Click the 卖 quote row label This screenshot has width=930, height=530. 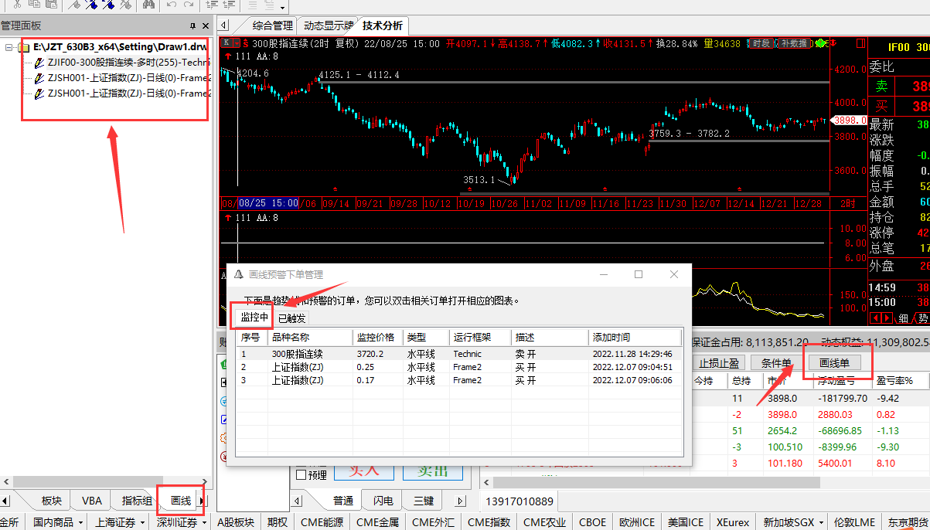point(881,87)
